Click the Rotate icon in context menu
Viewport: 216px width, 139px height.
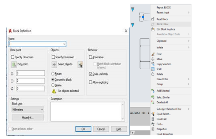(x=153, y=74)
